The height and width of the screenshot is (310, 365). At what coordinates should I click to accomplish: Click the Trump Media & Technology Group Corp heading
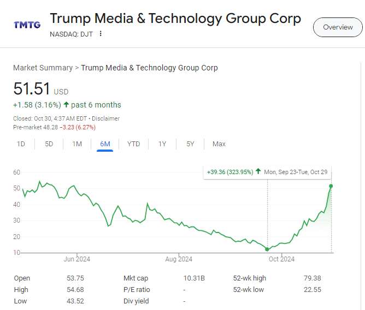[175, 19]
